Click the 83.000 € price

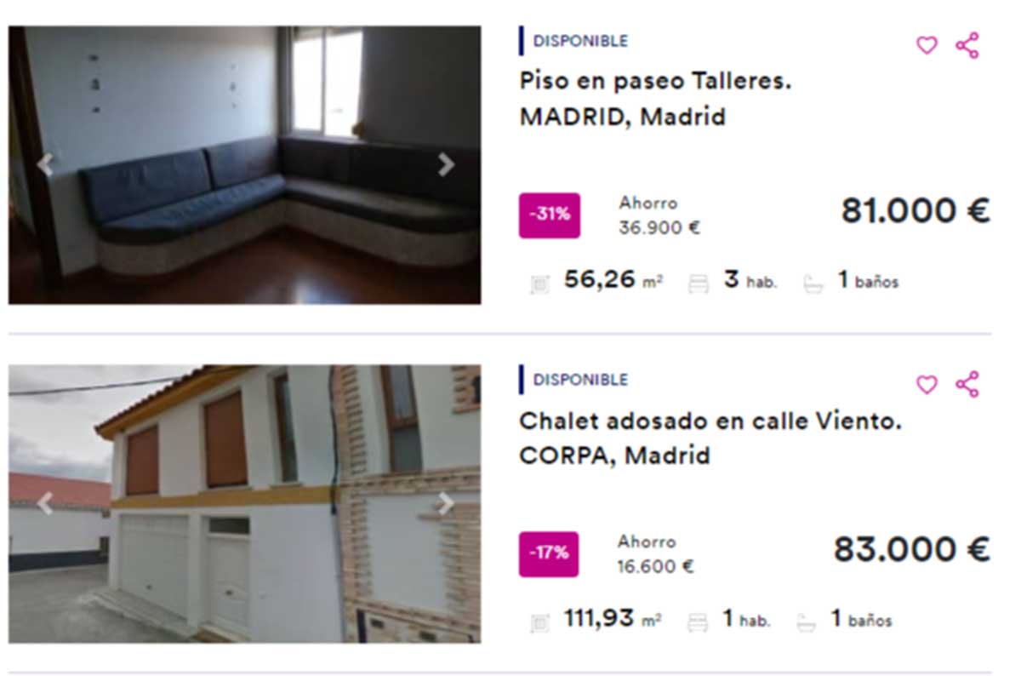[912, 549]
